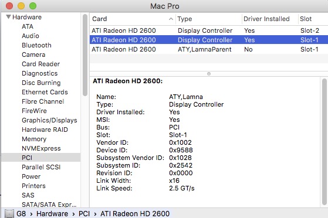Image resolution: width=328 pixels, height=218 pixels.
Task: Select the ATY,LamnaParent row
Action: click(x=209, y=49)
